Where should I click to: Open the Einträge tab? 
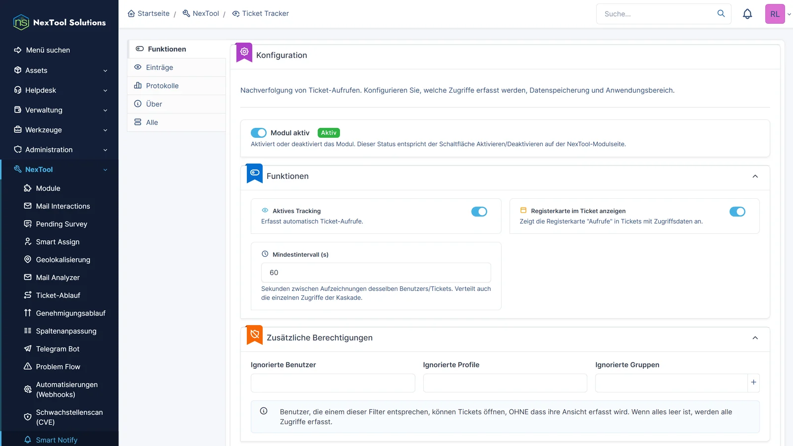tap(176, 67)
